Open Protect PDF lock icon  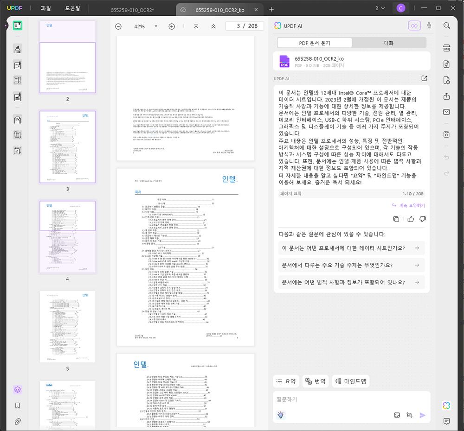pos(446,80)
